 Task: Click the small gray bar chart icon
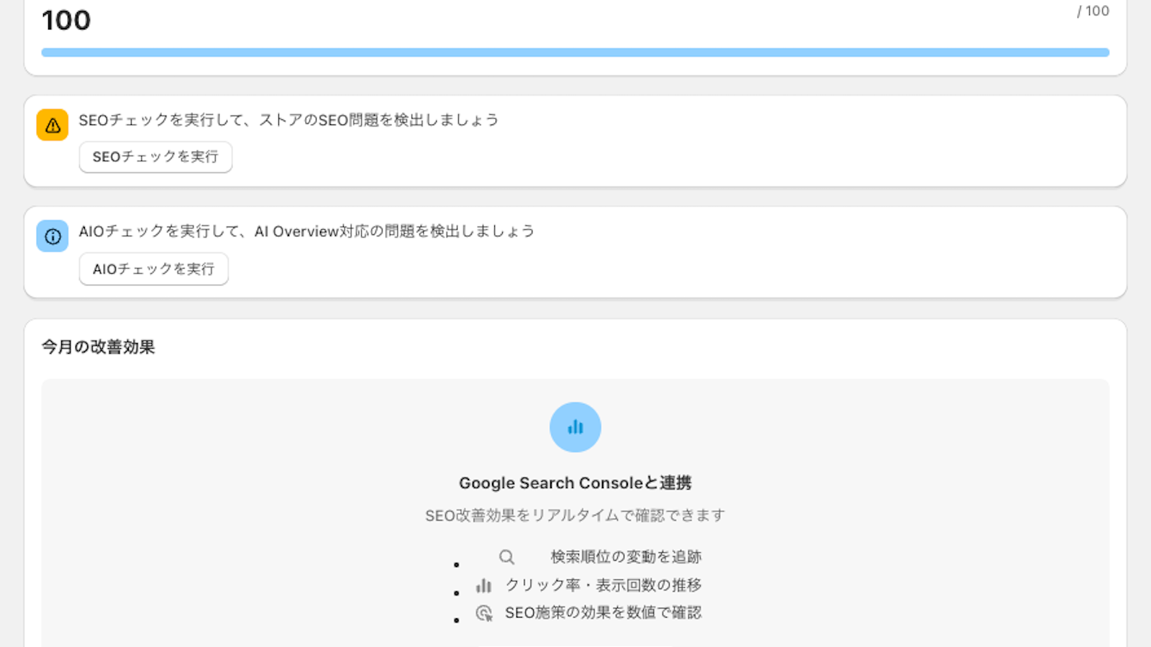coord(483,586)
